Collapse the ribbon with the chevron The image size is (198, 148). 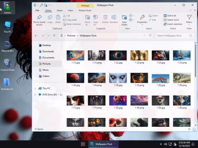coord(190,10)
